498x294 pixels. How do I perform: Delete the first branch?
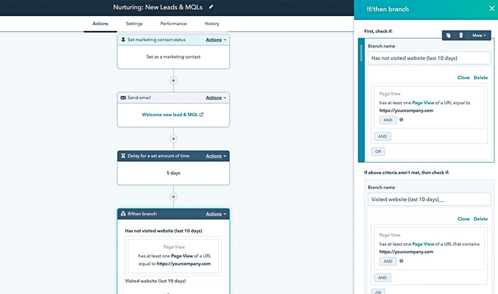tap(481, 77)
